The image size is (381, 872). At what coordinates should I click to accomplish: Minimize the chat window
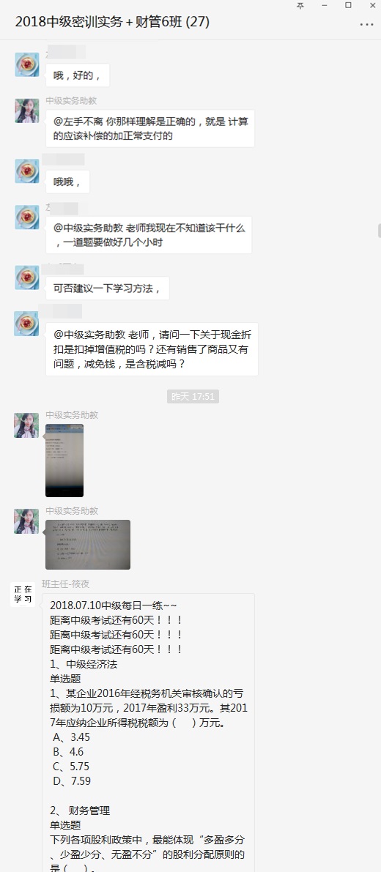[325, 6]
